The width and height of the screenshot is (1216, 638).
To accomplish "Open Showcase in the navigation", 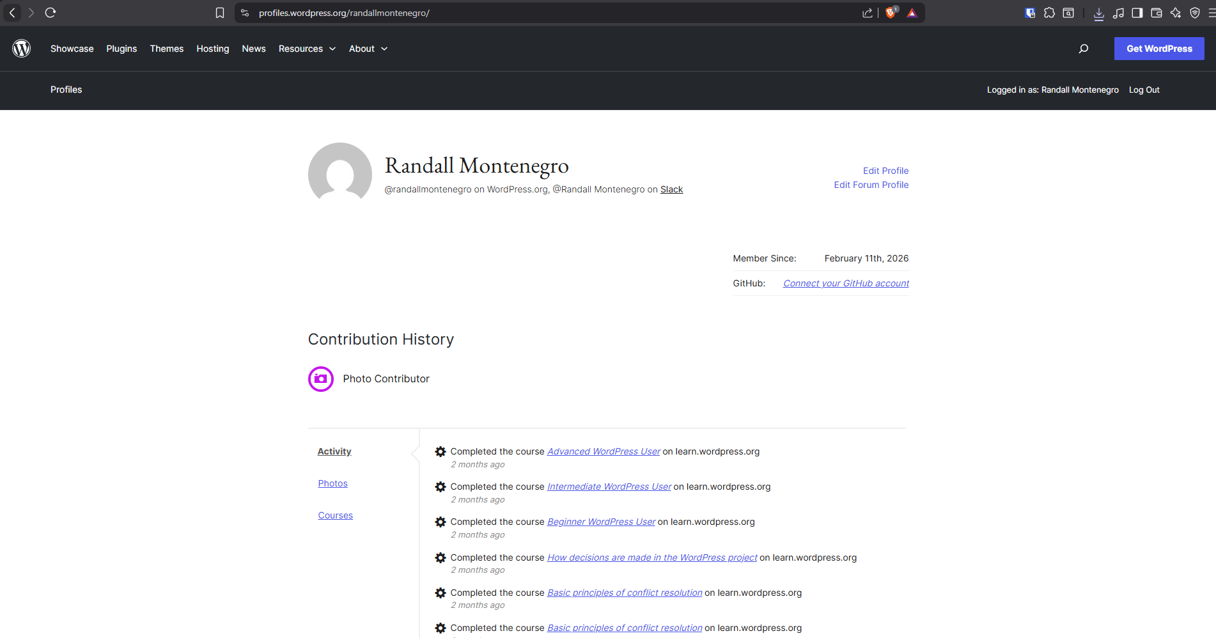I will [72, 49].
